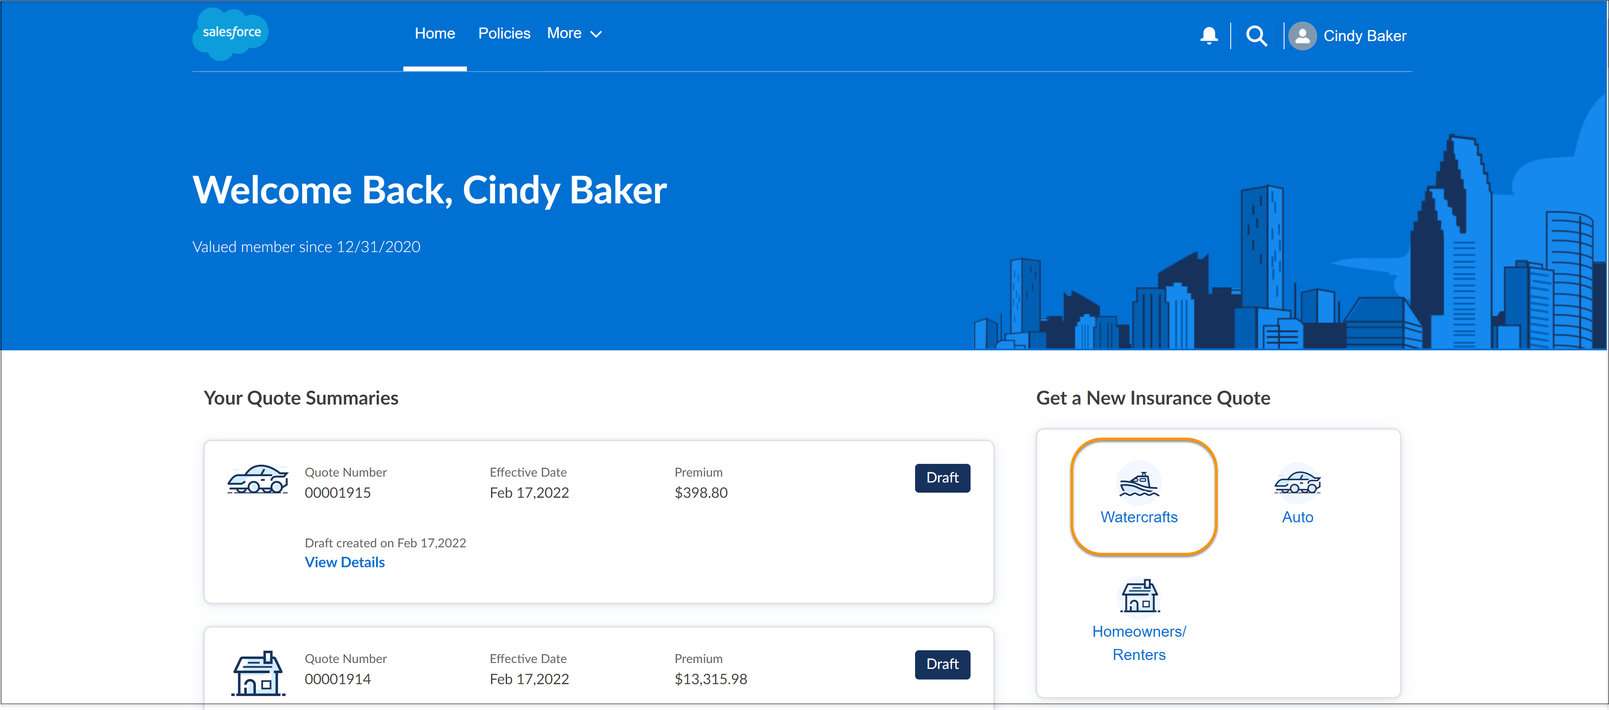The height and width of the screenshot is (710, 1609).
Task: Open the Policies tab
Action: pos(504,34)
